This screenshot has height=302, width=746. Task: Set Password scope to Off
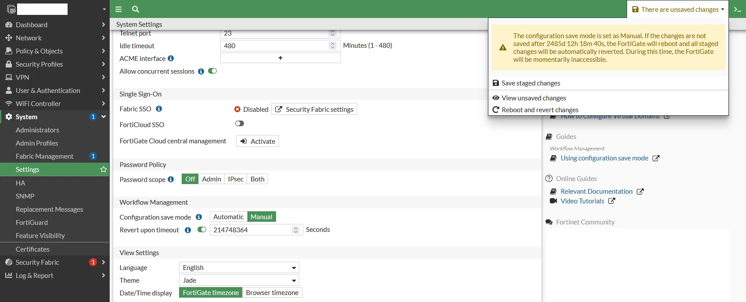(x=190, y=179)
